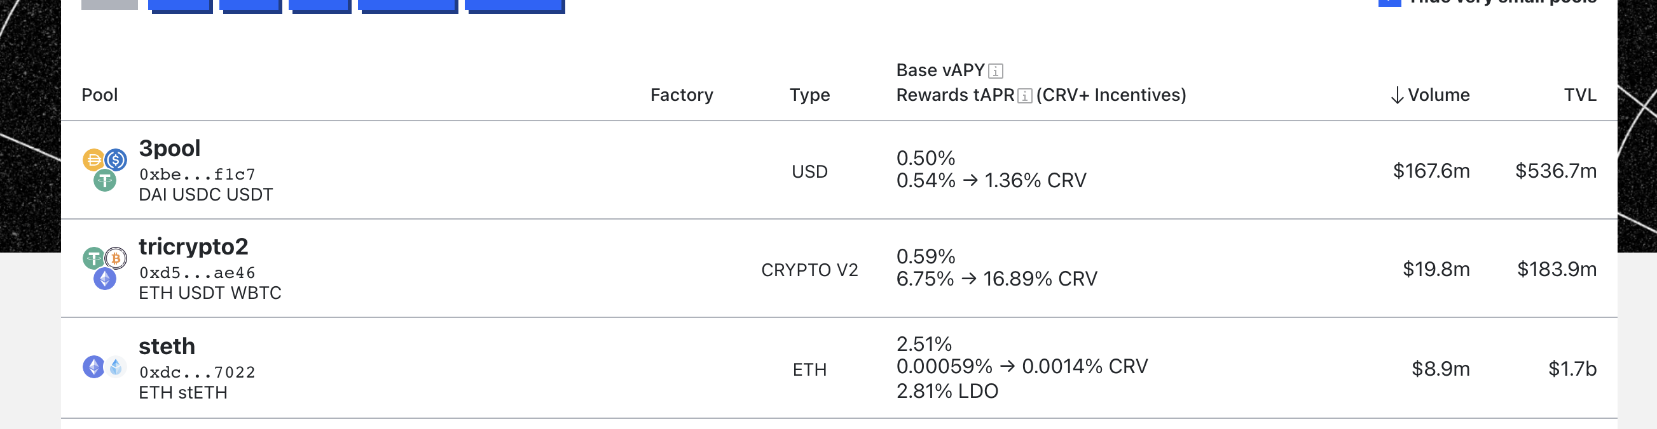Open the Rewards tAPR info icon
Viewport: 1657px width, 429px height.
(x=1025, y=96)
